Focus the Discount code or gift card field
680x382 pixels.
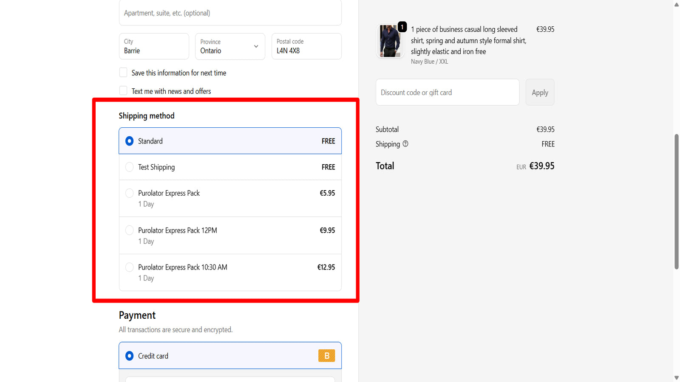pyautogui.click(x=448, y=92)
